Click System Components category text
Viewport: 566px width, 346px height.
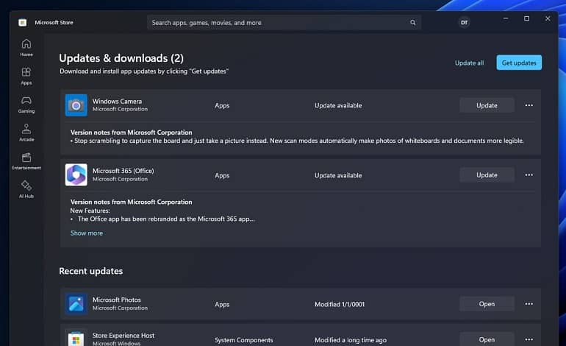(x=243, y=340)
